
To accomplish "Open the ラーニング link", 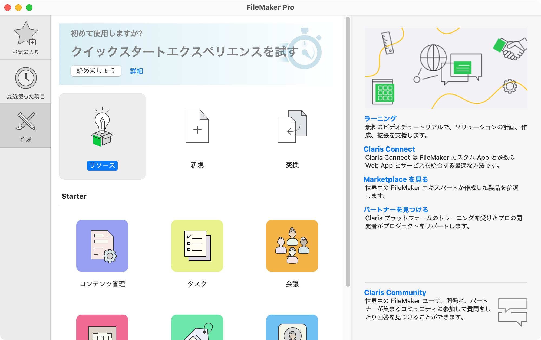I will [x=380, y=119].
